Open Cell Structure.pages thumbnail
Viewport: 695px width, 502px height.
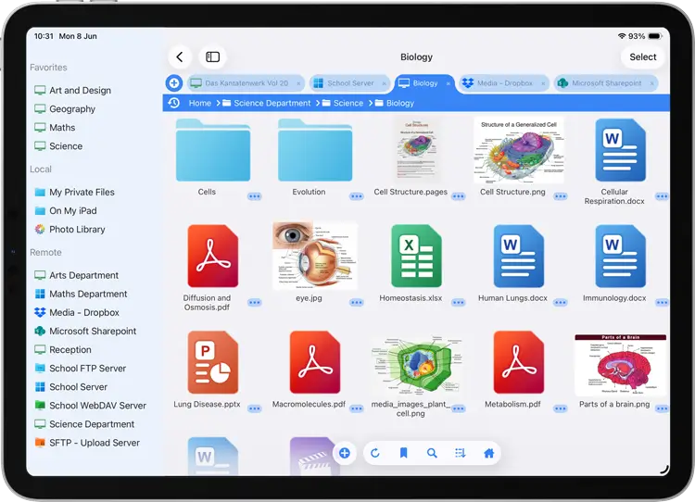pos(417,150)
